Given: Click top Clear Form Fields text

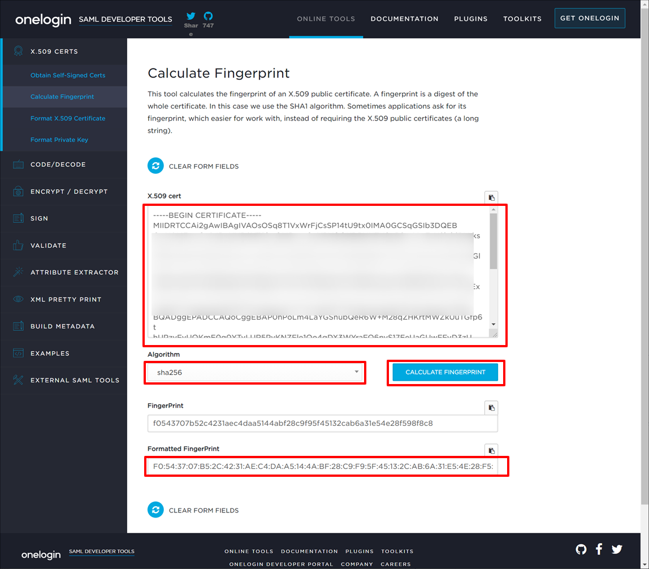Looking at the screenshot, I should point(204,166).
